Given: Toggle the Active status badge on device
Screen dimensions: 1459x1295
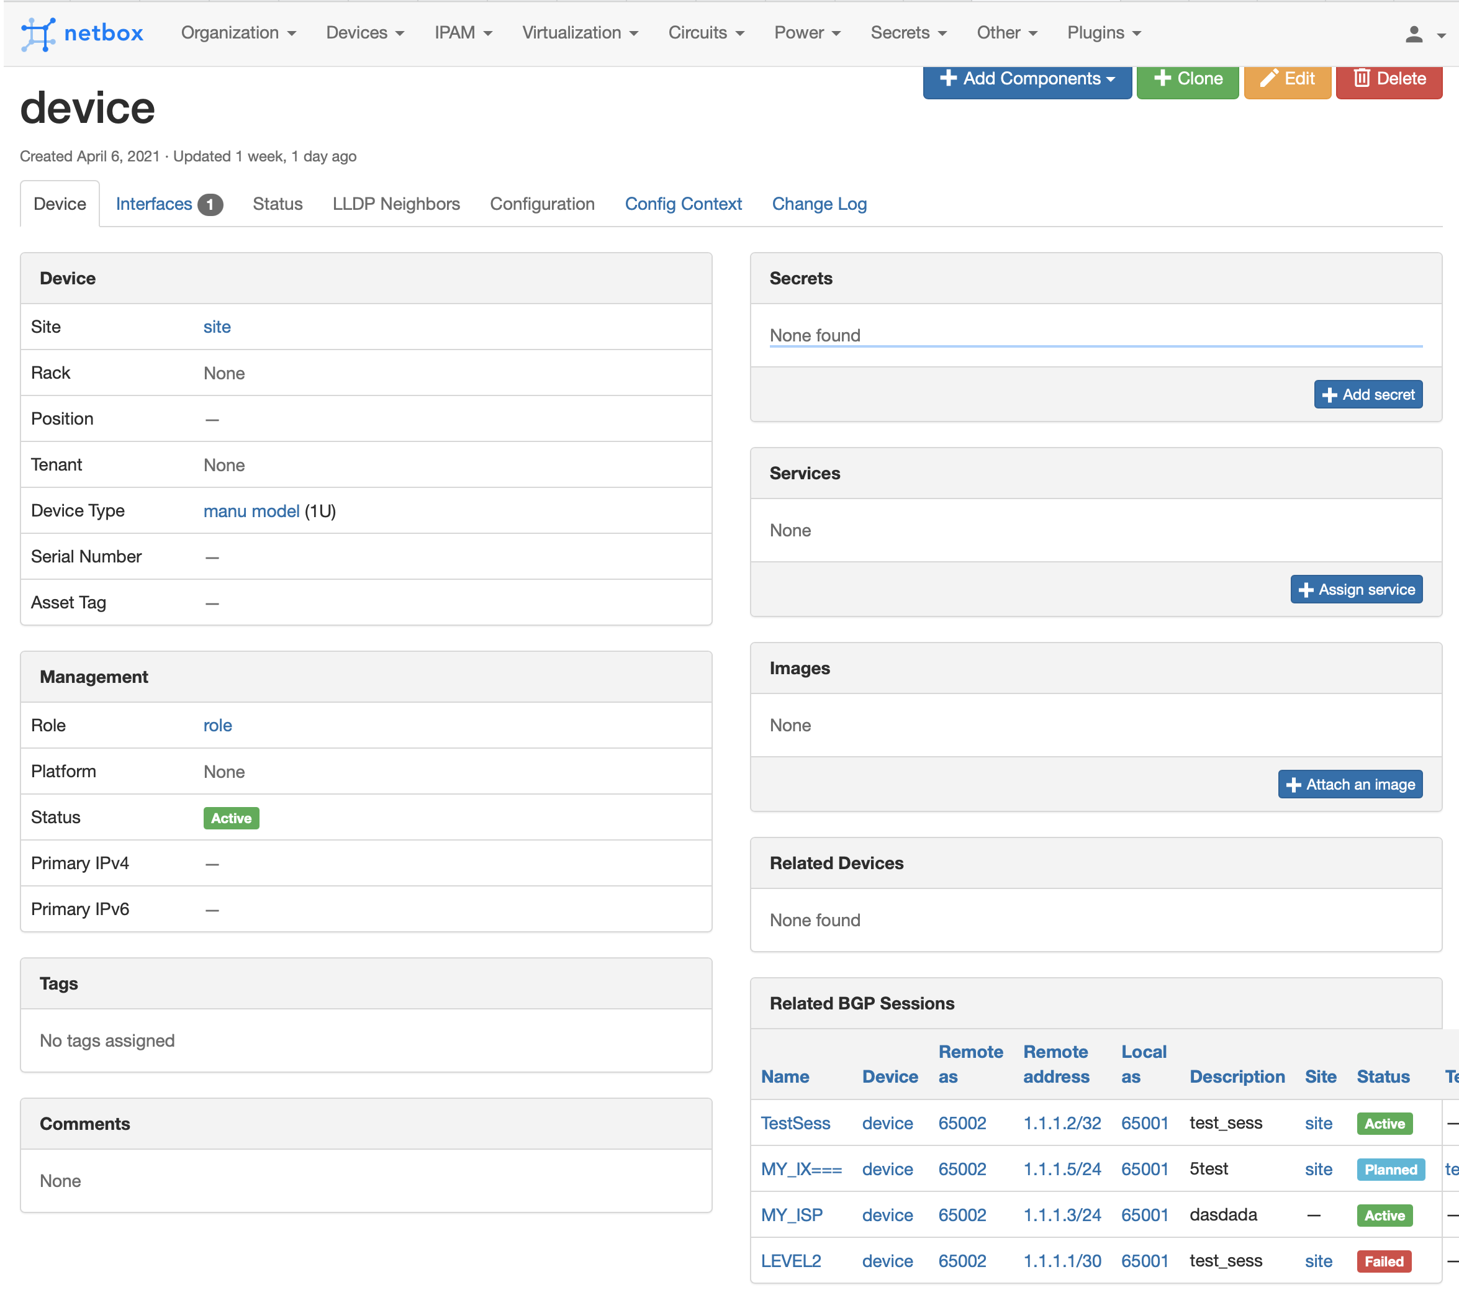Looking at the screenshot, I should coord(232,819).
